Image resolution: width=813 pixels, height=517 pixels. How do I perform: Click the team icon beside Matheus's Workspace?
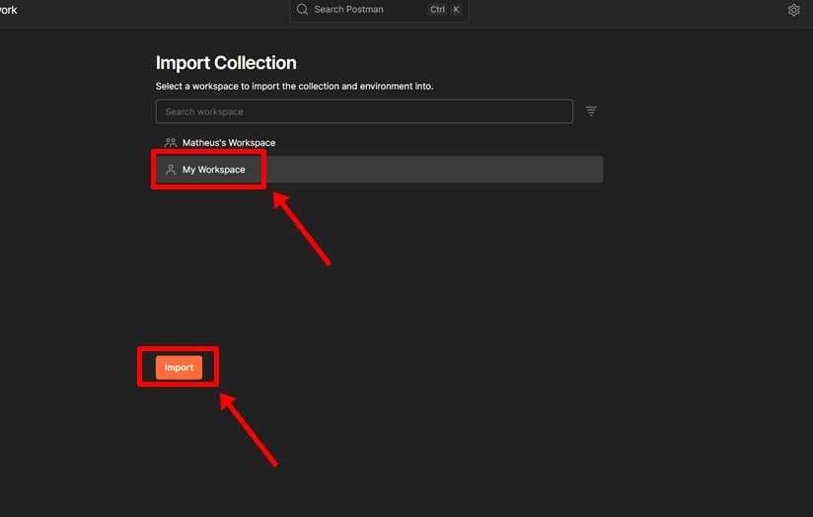[x=170, y=143]
